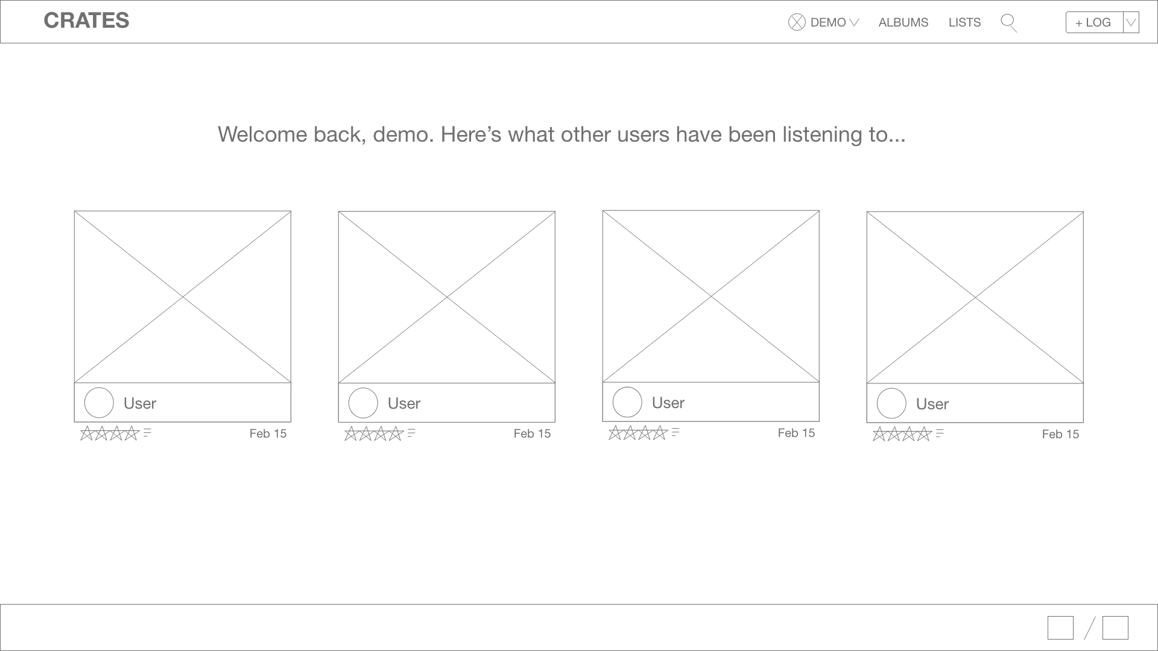
Task: Open the review notes icon on fourth album card
Action: coord(939,433)
